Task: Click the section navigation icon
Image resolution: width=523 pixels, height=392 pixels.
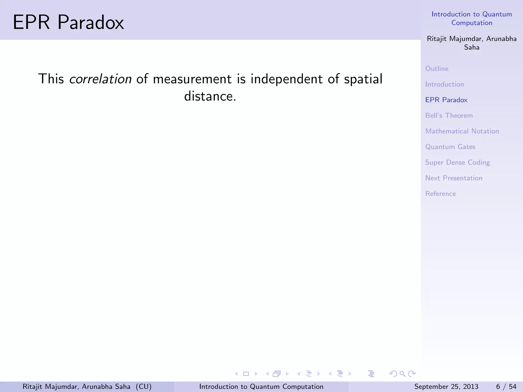Action: [340, 374]
